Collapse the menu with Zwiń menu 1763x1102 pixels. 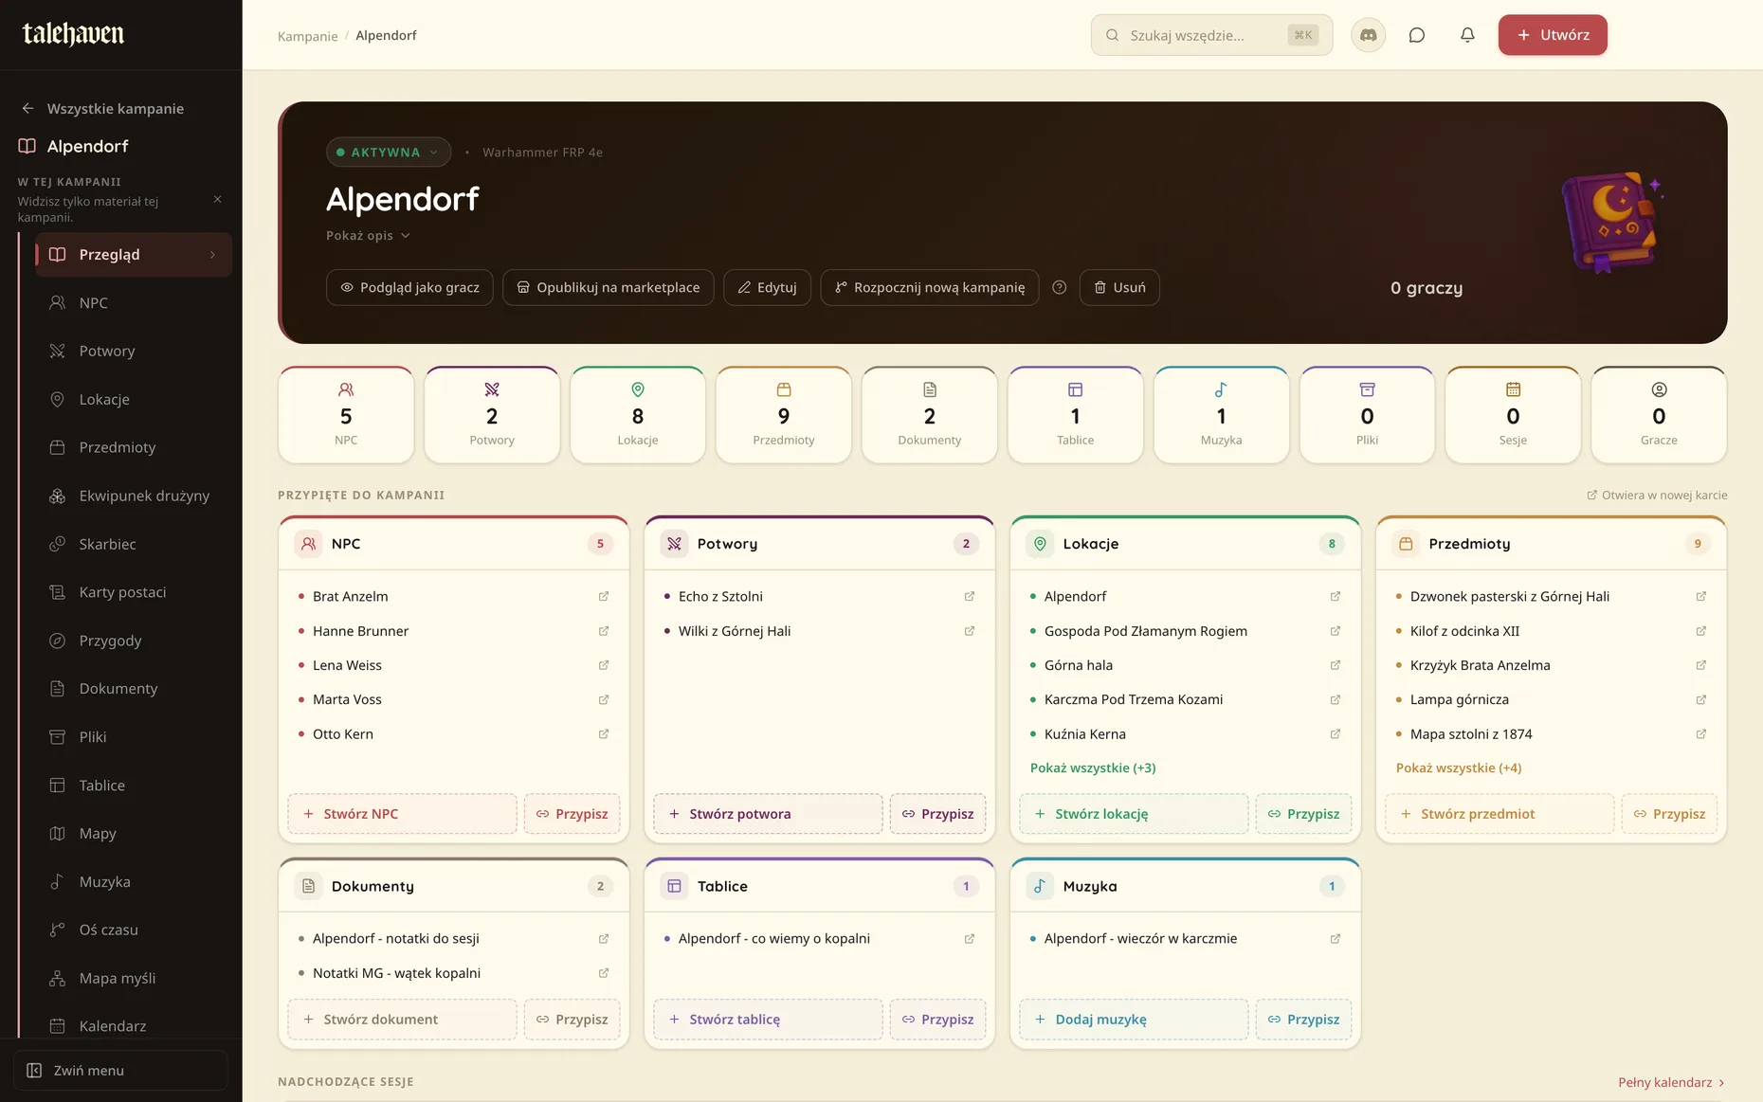coord(120,1070)
